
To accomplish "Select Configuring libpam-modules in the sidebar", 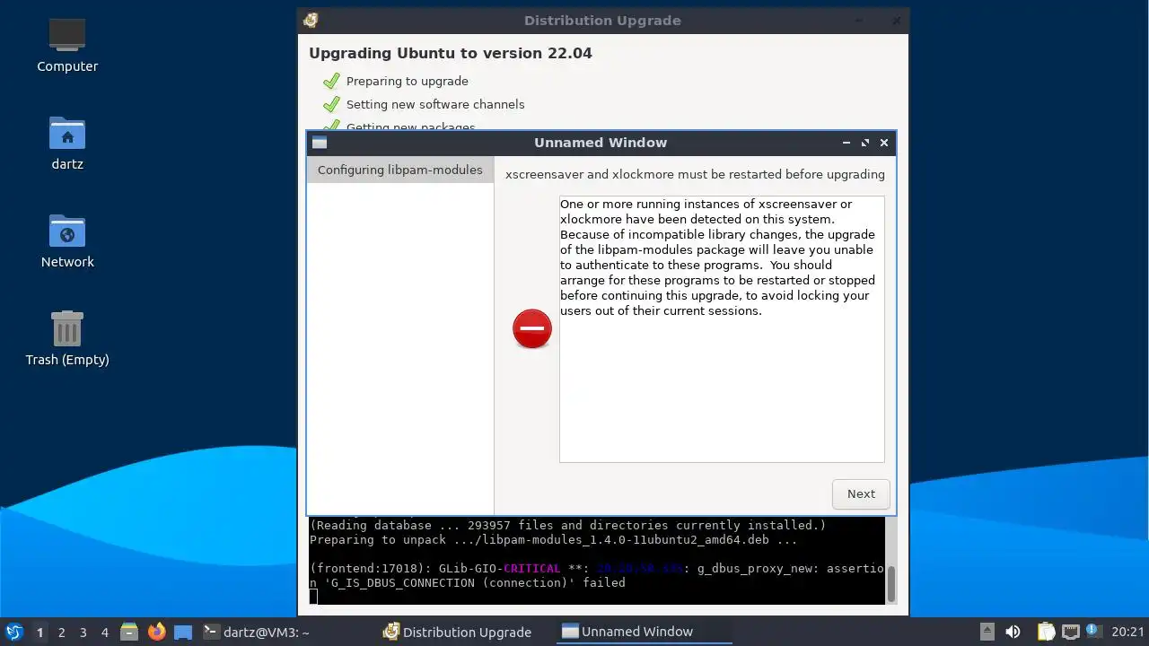I will coord(400,170).
